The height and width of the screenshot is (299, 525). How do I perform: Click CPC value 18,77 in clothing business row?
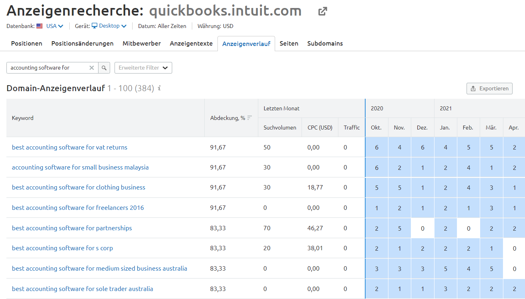[x=315, y=187]
